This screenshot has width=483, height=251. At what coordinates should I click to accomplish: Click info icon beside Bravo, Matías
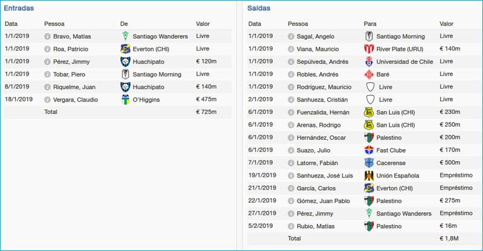48,36
